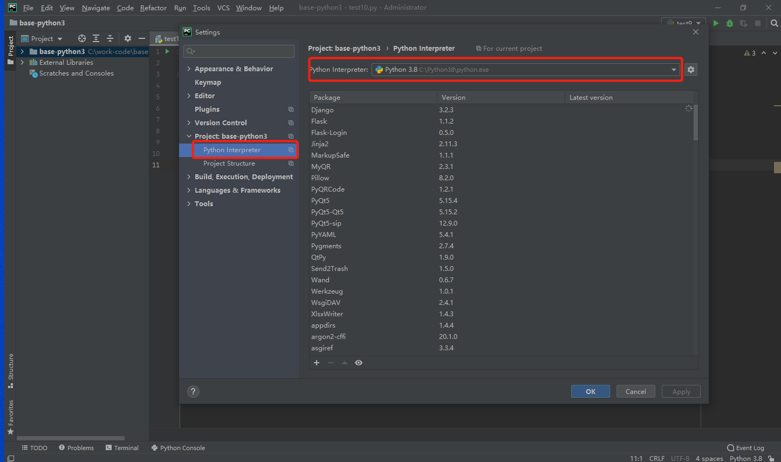Click the lock icon in status bar
781x462 pixels.
pyautogui.click(x=771, y=458)
